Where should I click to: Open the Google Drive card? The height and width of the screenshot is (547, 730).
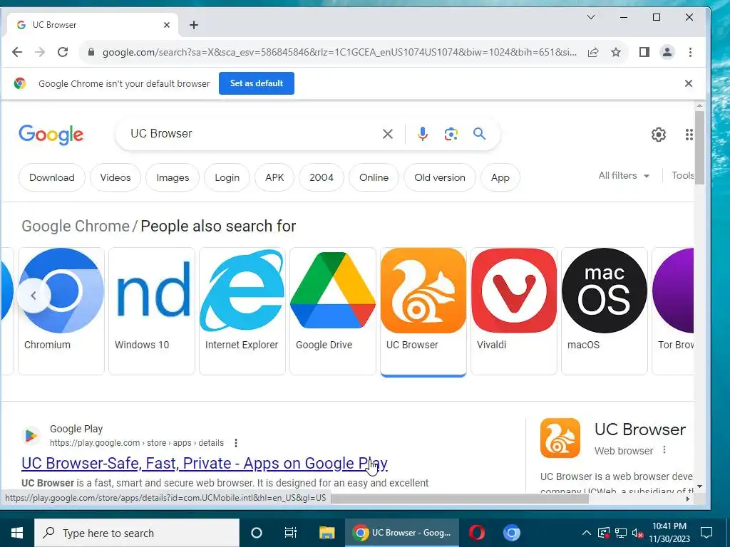333,311
